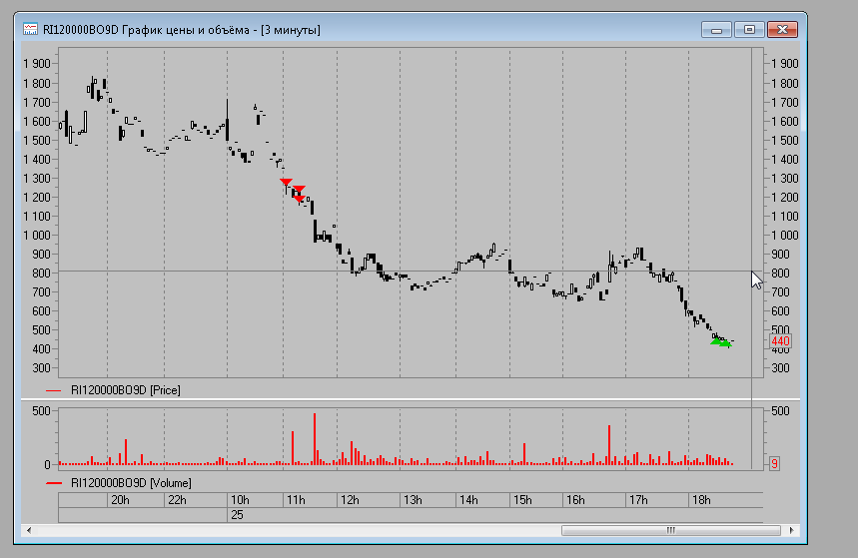Click the left 1 900 price axis label
Image resolution: width=858 pixels, height=558 pixels.
point(37,64)
